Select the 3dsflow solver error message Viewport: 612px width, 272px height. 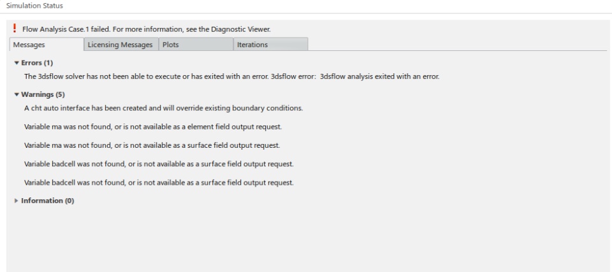point(232,77)
